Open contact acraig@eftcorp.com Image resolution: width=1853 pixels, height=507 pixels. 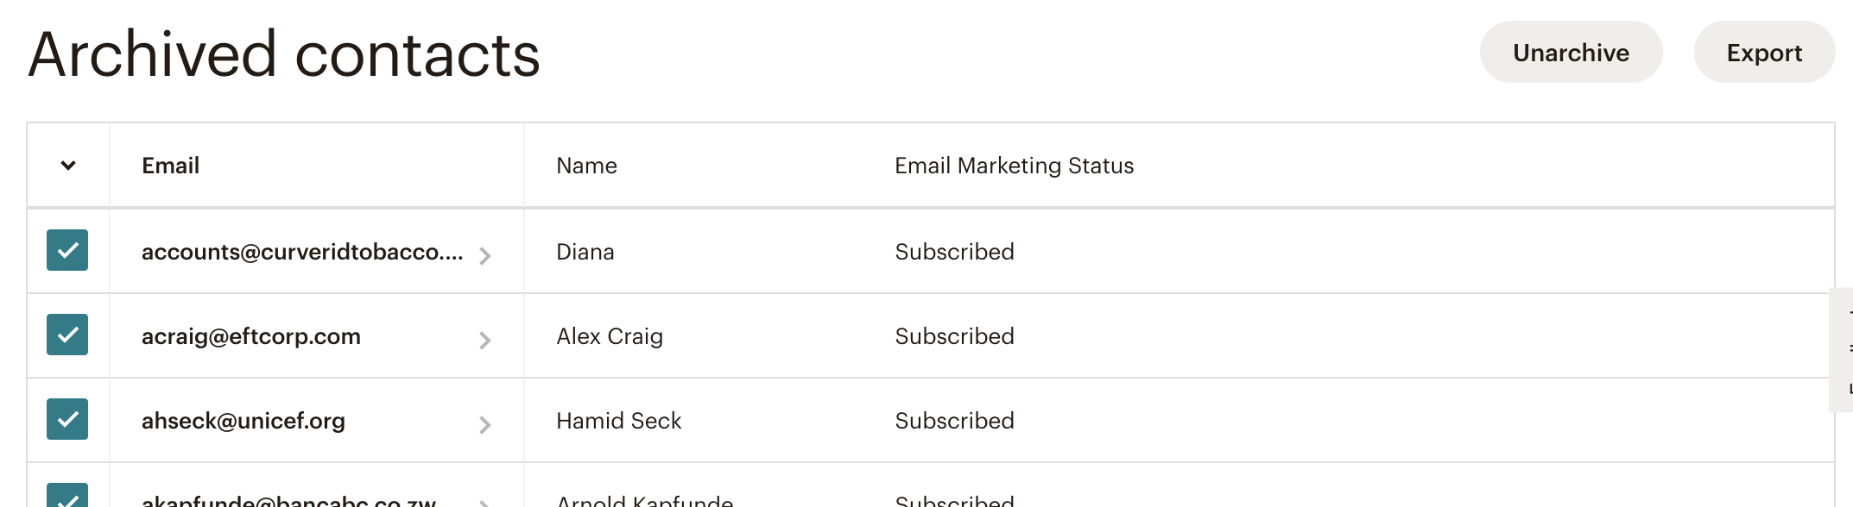pyautogui.click(x=250, y=336)
